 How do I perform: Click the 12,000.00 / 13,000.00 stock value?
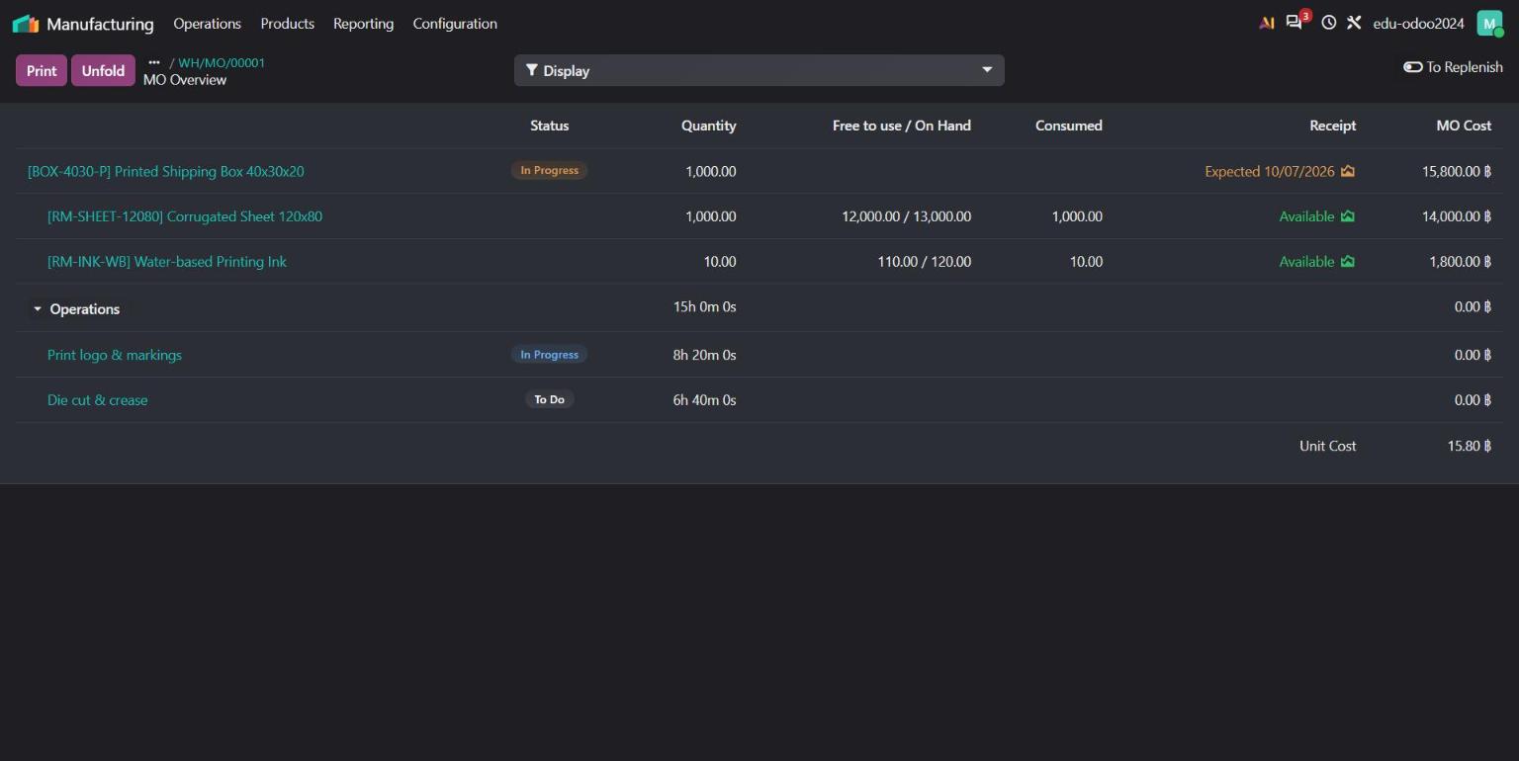[907, 216]
